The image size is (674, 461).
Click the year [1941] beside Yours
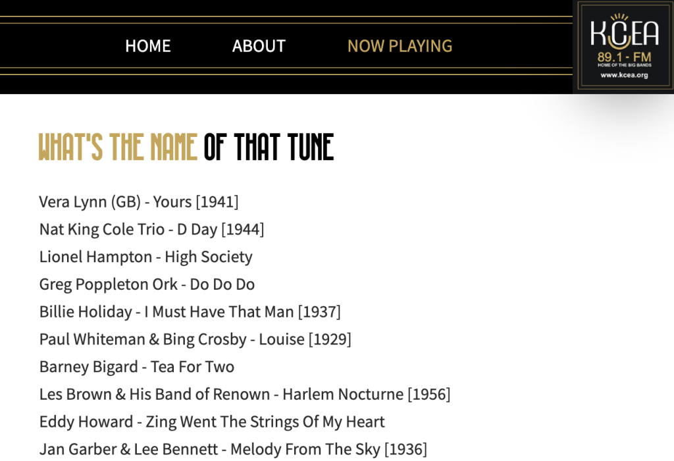pyautogui.click(x=217, y=202)
